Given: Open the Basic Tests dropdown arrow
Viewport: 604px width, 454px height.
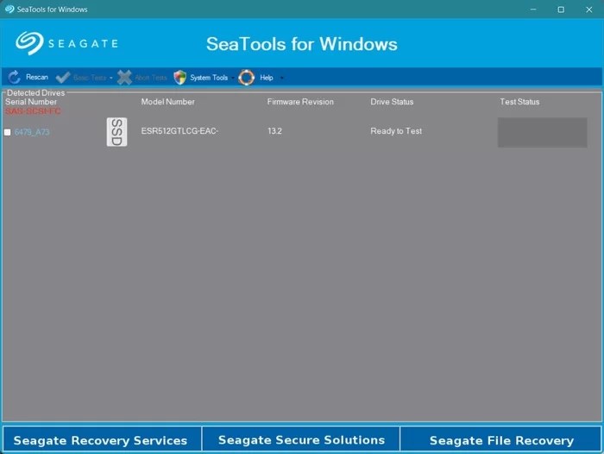Looking at the screenshot, I should [111, 78].
